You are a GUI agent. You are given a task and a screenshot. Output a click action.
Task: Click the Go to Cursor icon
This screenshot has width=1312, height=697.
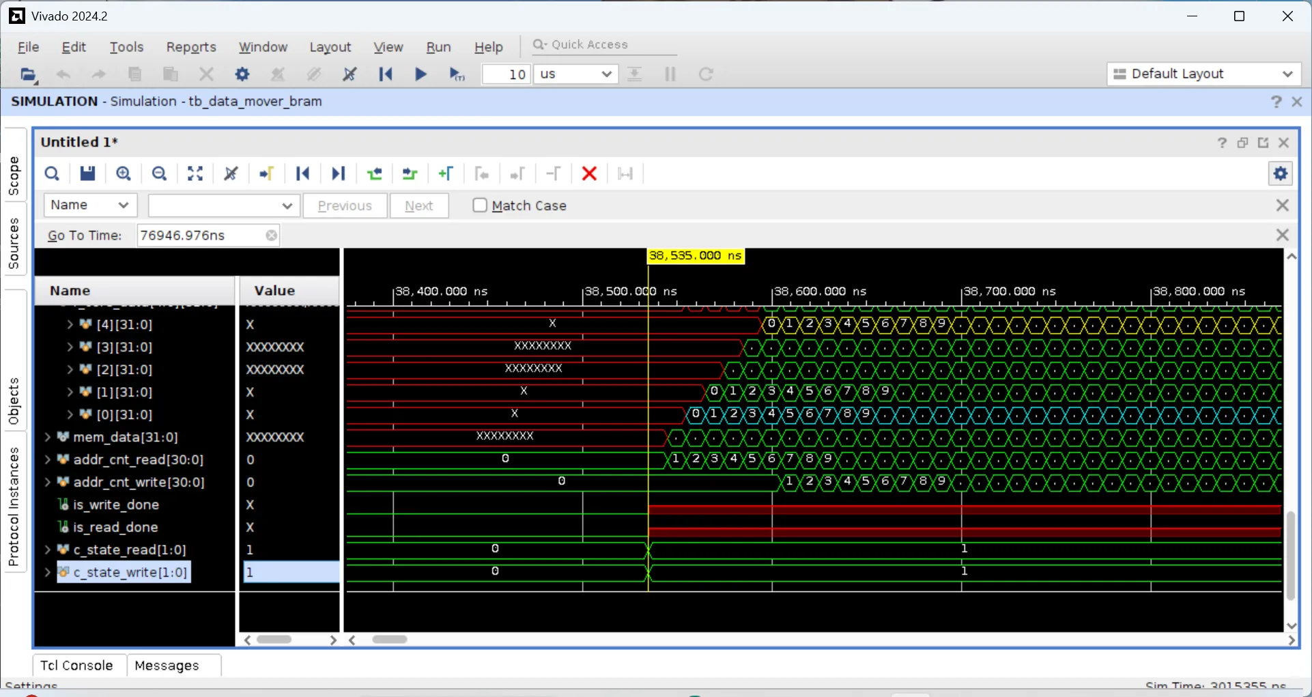click(267, 174)
